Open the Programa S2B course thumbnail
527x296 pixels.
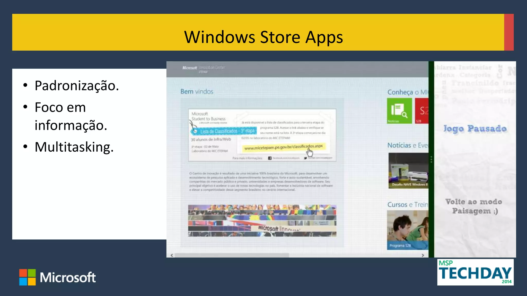[x=408, y=230]
